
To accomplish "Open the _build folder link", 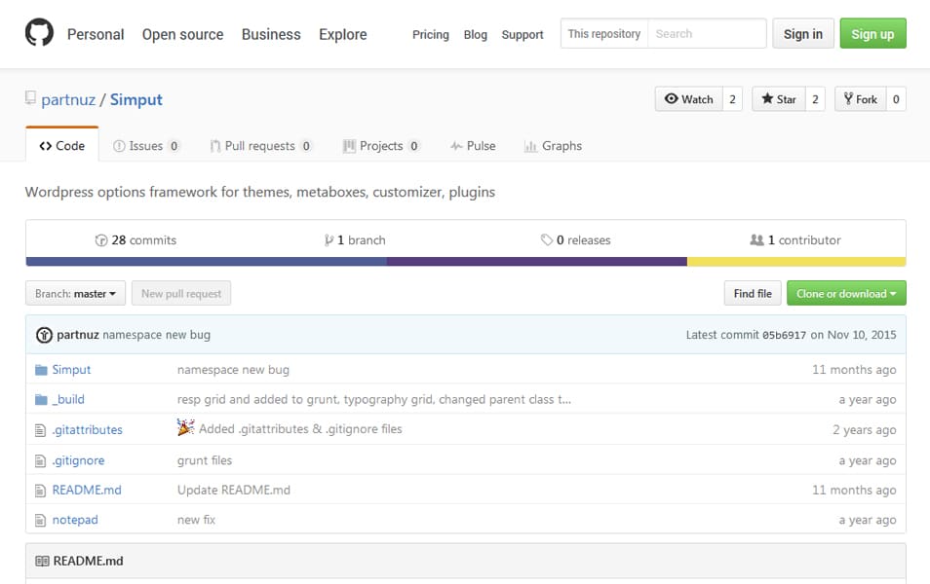I will coord(68,399).
